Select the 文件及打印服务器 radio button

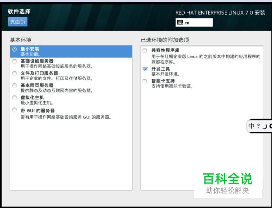[15, 74]
